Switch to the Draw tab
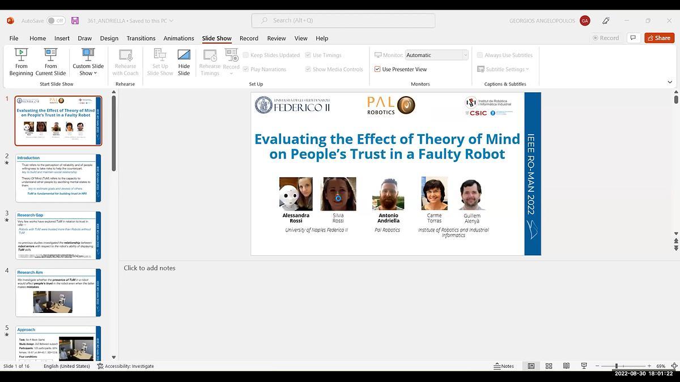Viewport: 680px width, 382px height. click(84, 38)
